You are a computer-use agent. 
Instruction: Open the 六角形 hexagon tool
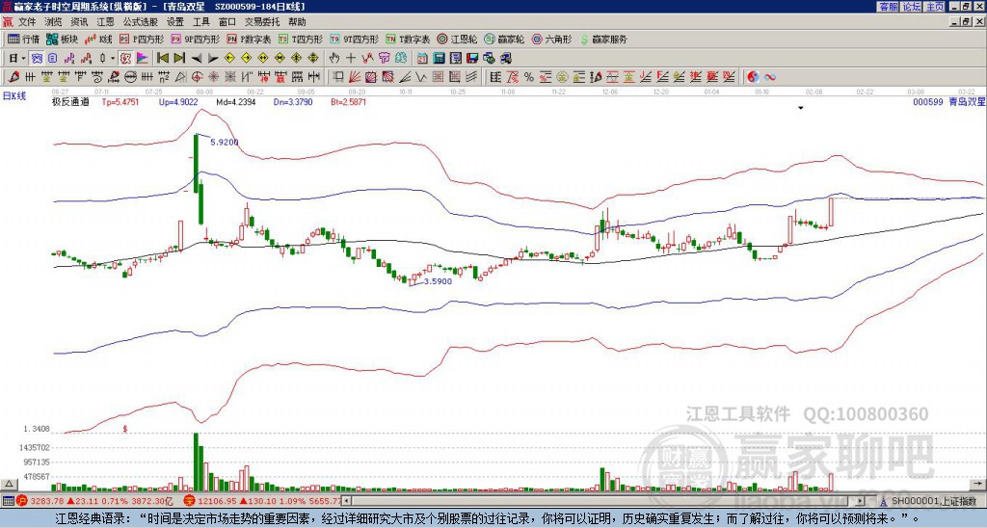[551, 39]
